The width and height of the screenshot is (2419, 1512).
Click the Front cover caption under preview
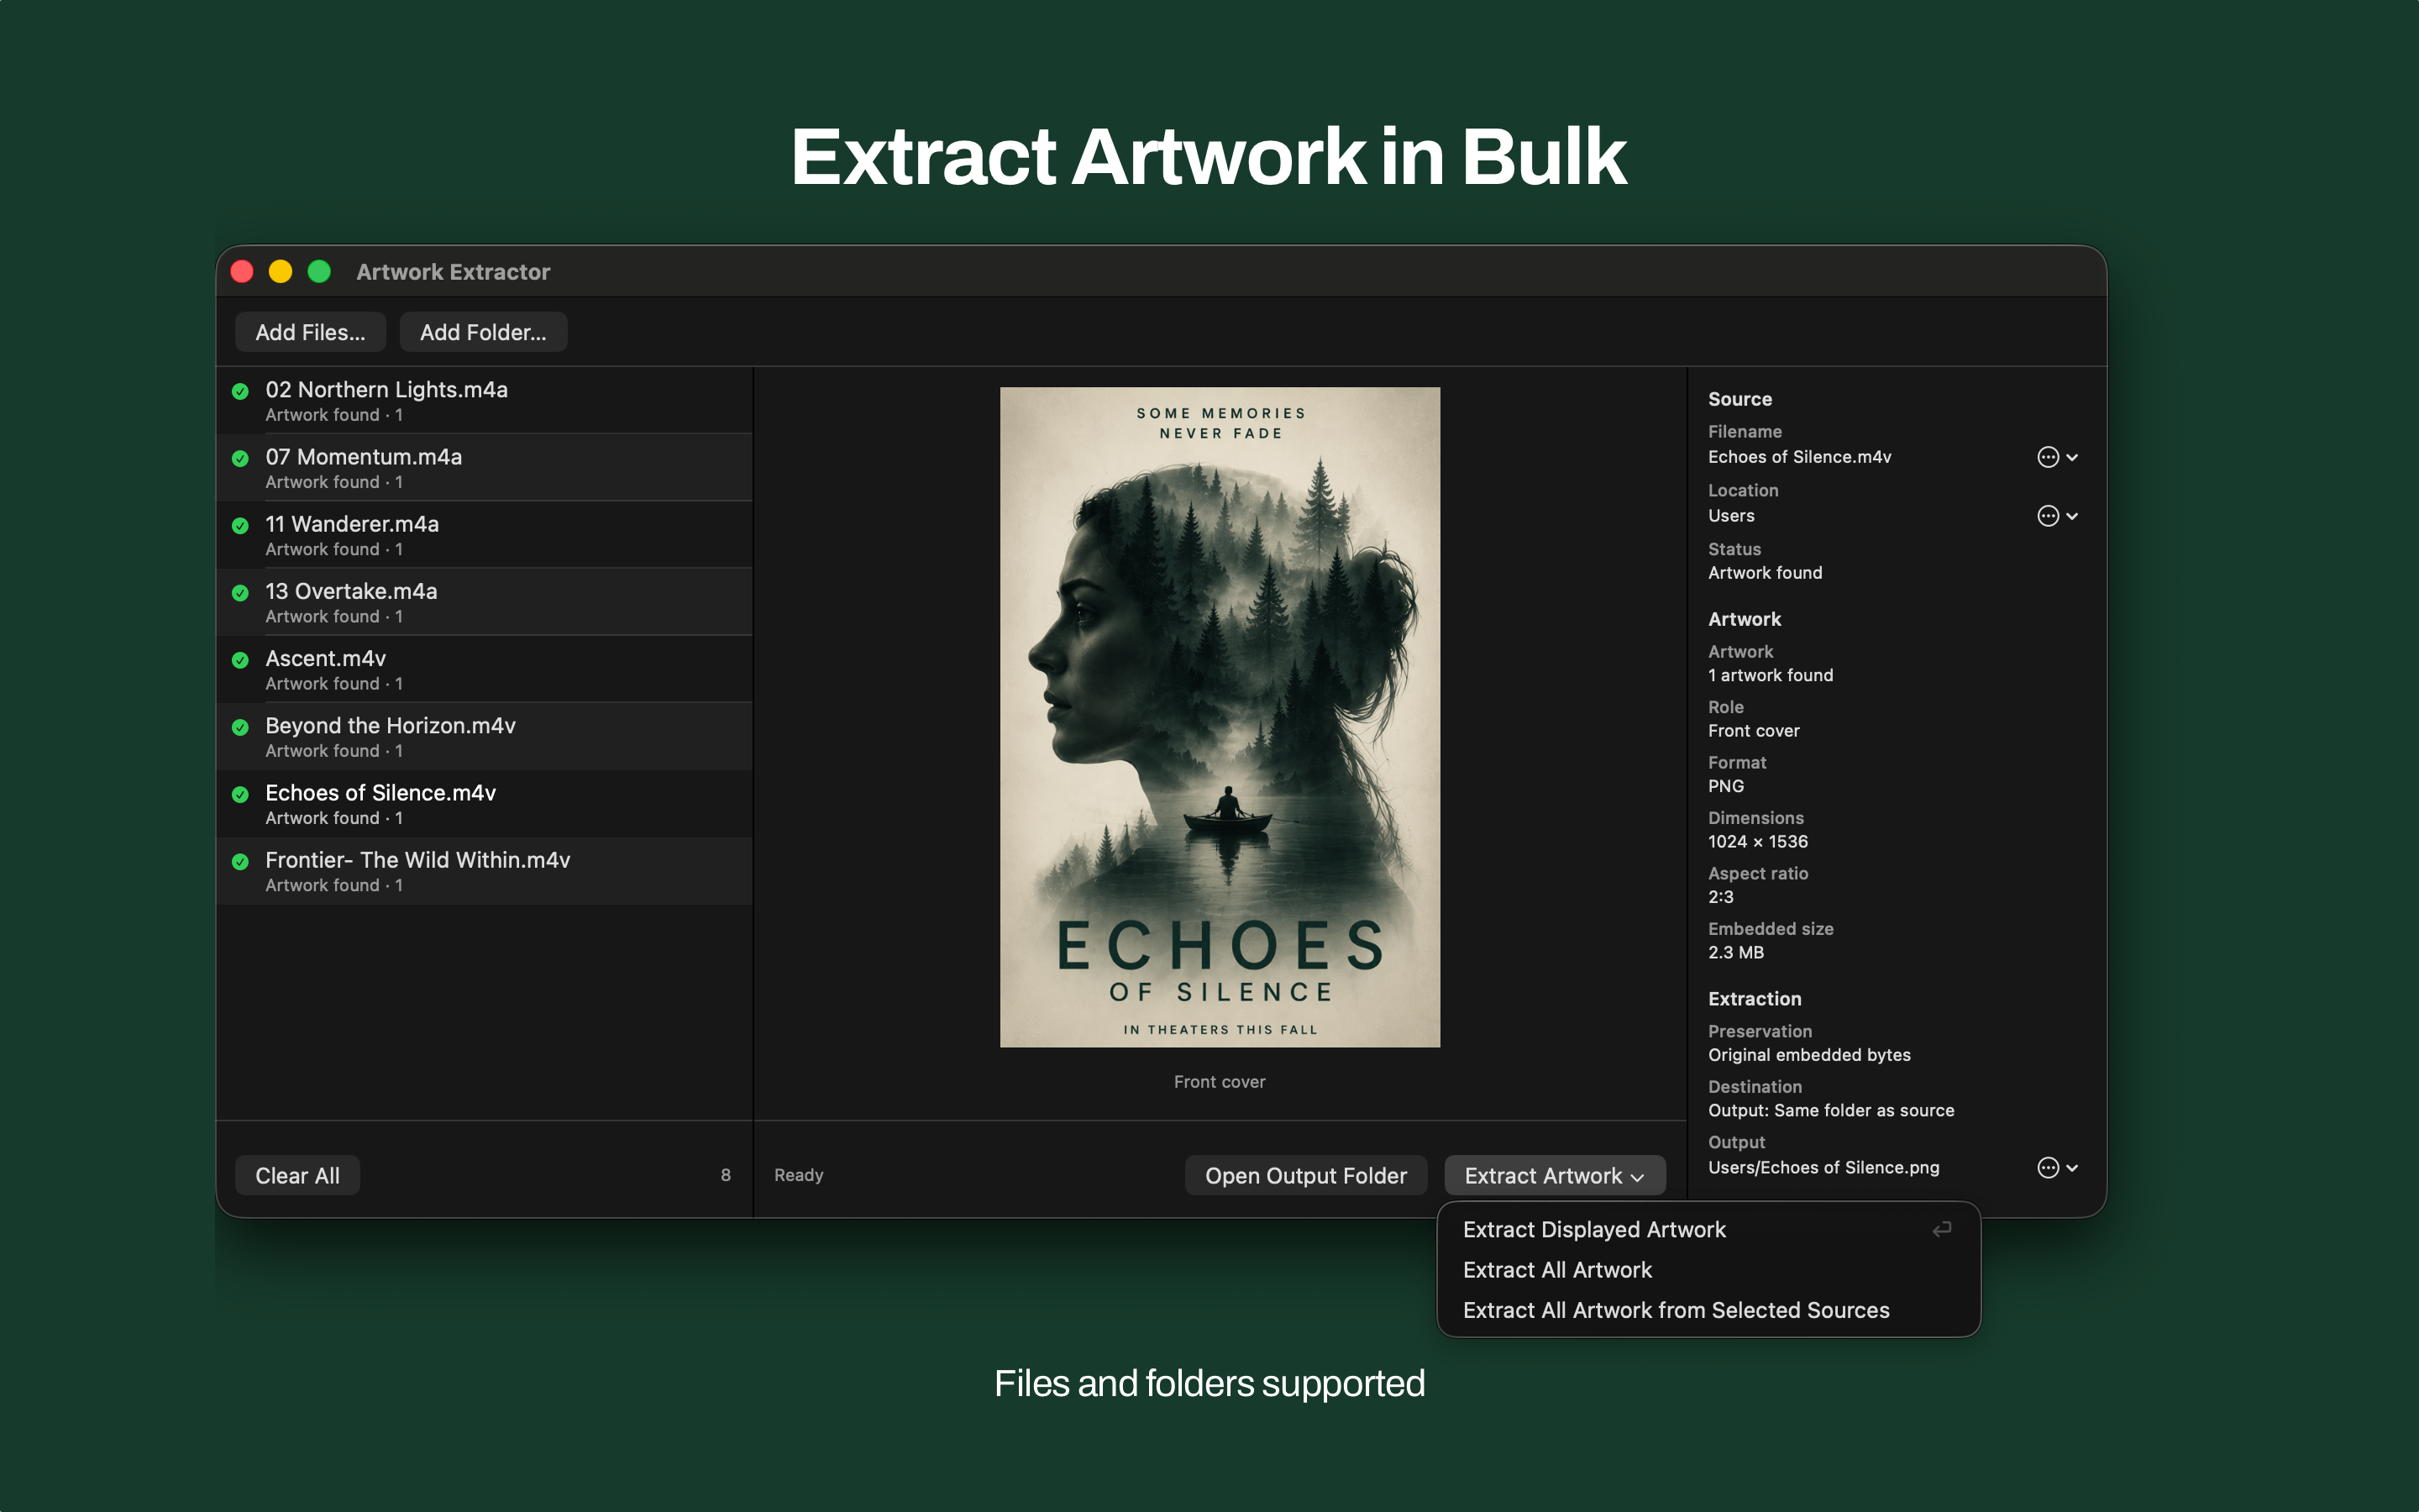coord(1220,1081)
